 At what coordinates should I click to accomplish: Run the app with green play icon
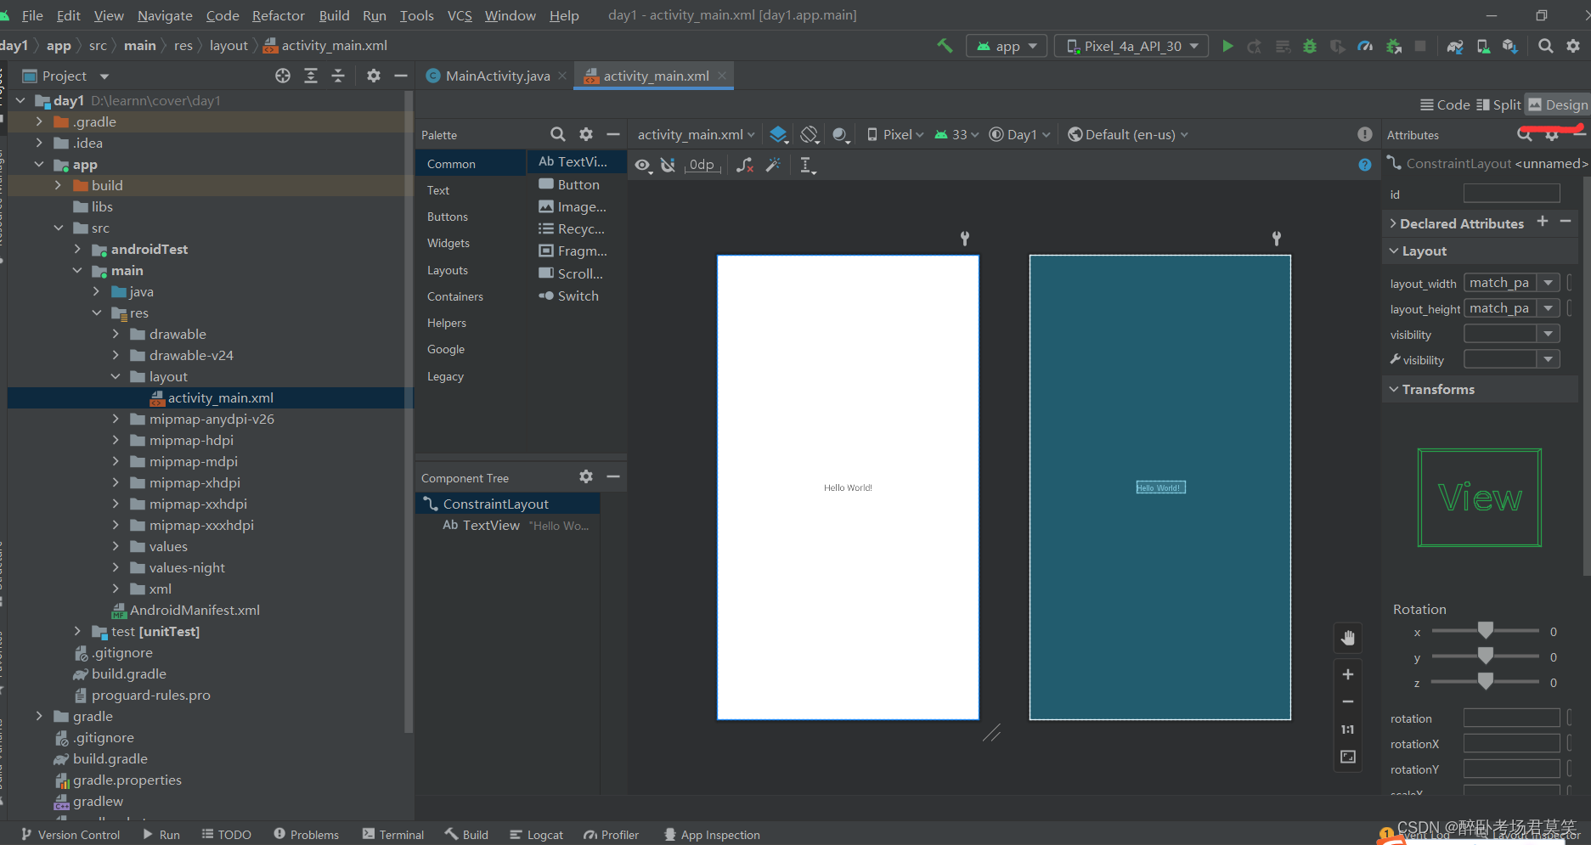(x=1227, y=46)
